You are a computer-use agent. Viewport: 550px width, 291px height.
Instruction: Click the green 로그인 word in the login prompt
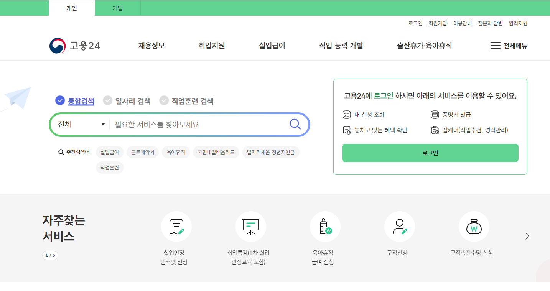point(384,96)
